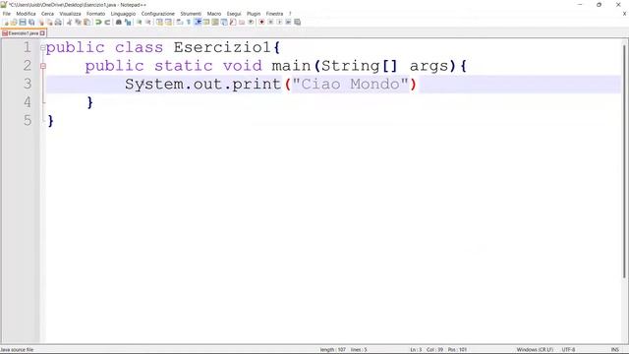Click on the Esercizio1 class name
This screenshot has height=354, width=629.
tap(222, 48)
